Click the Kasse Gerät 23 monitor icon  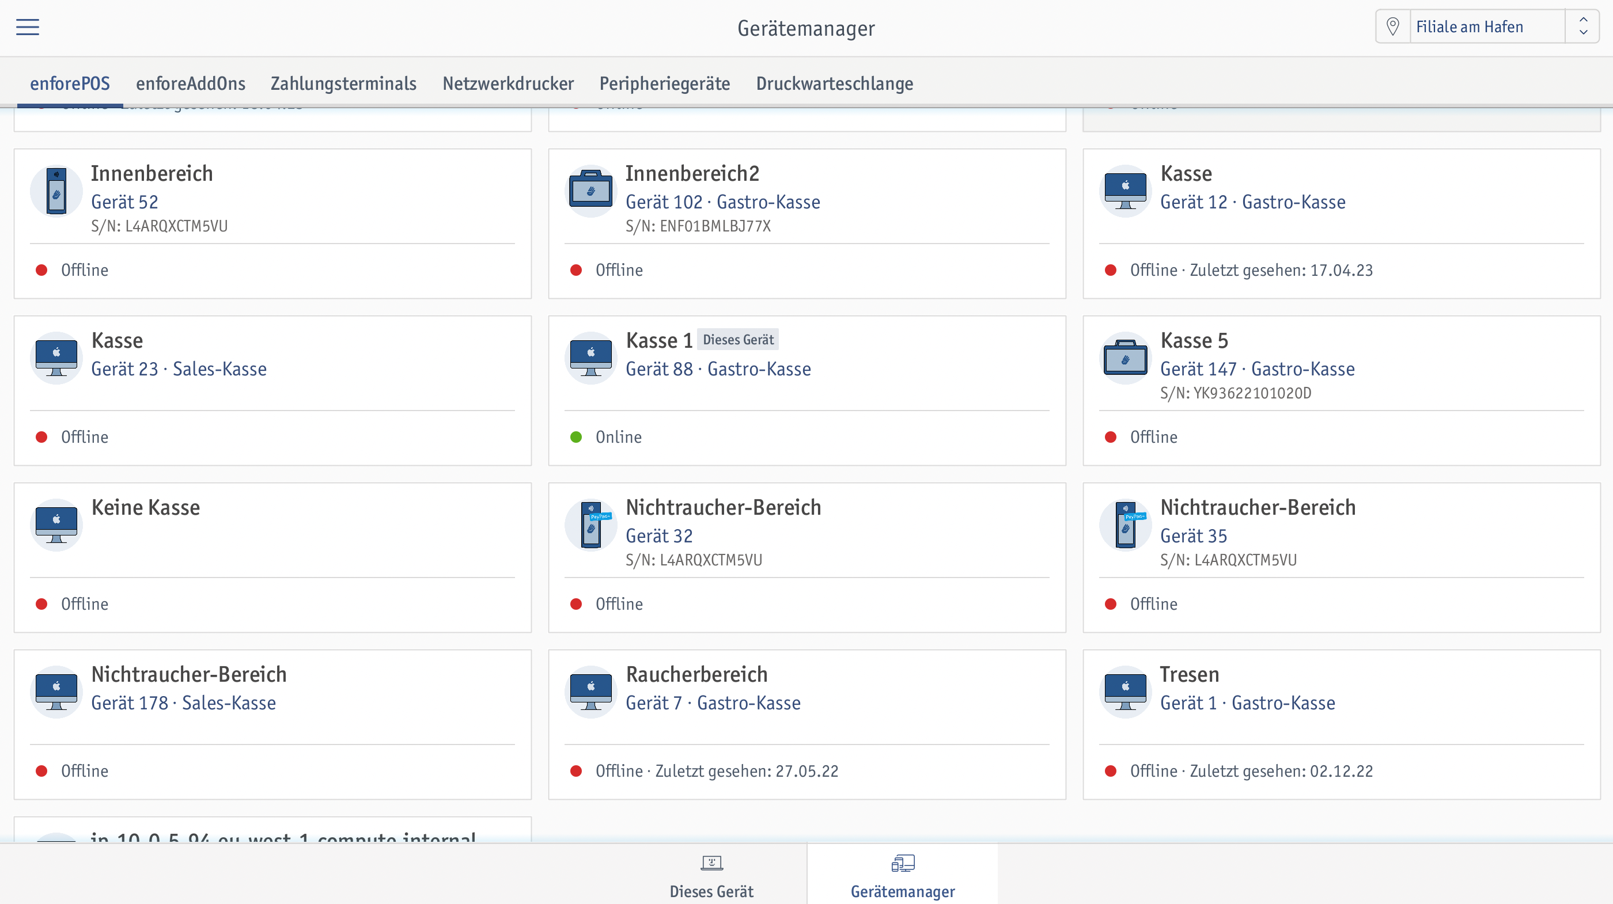pos(56,358)
